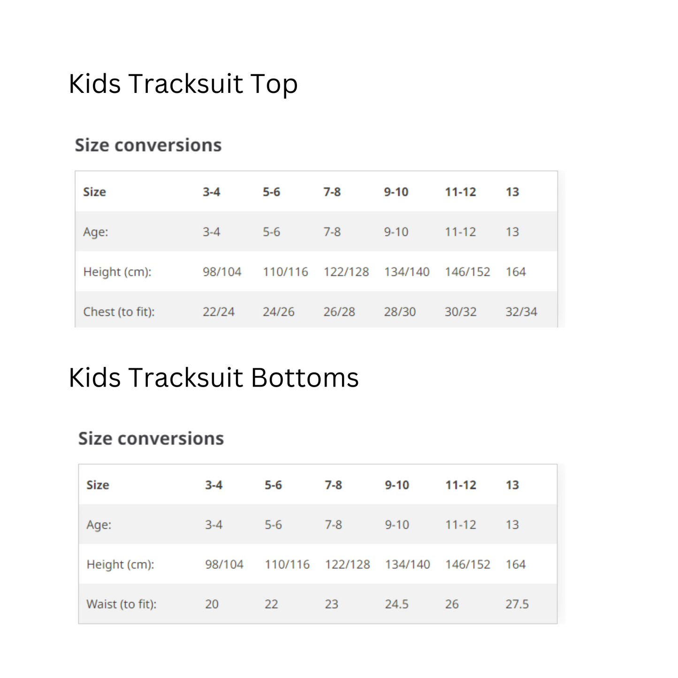Click the Kids Tracksuit Top heading
Viewport: 678px width, 678px height.
183,84
